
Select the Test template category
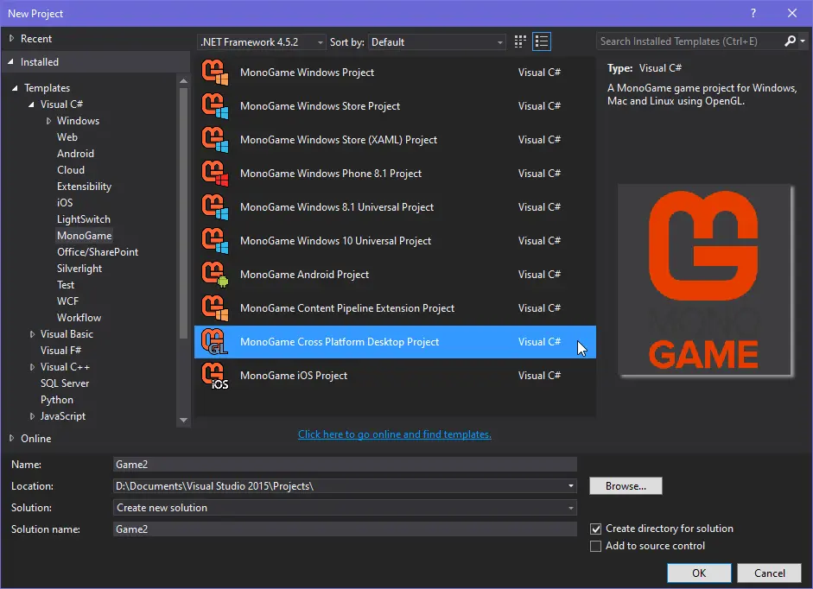[x=66, y=285]
